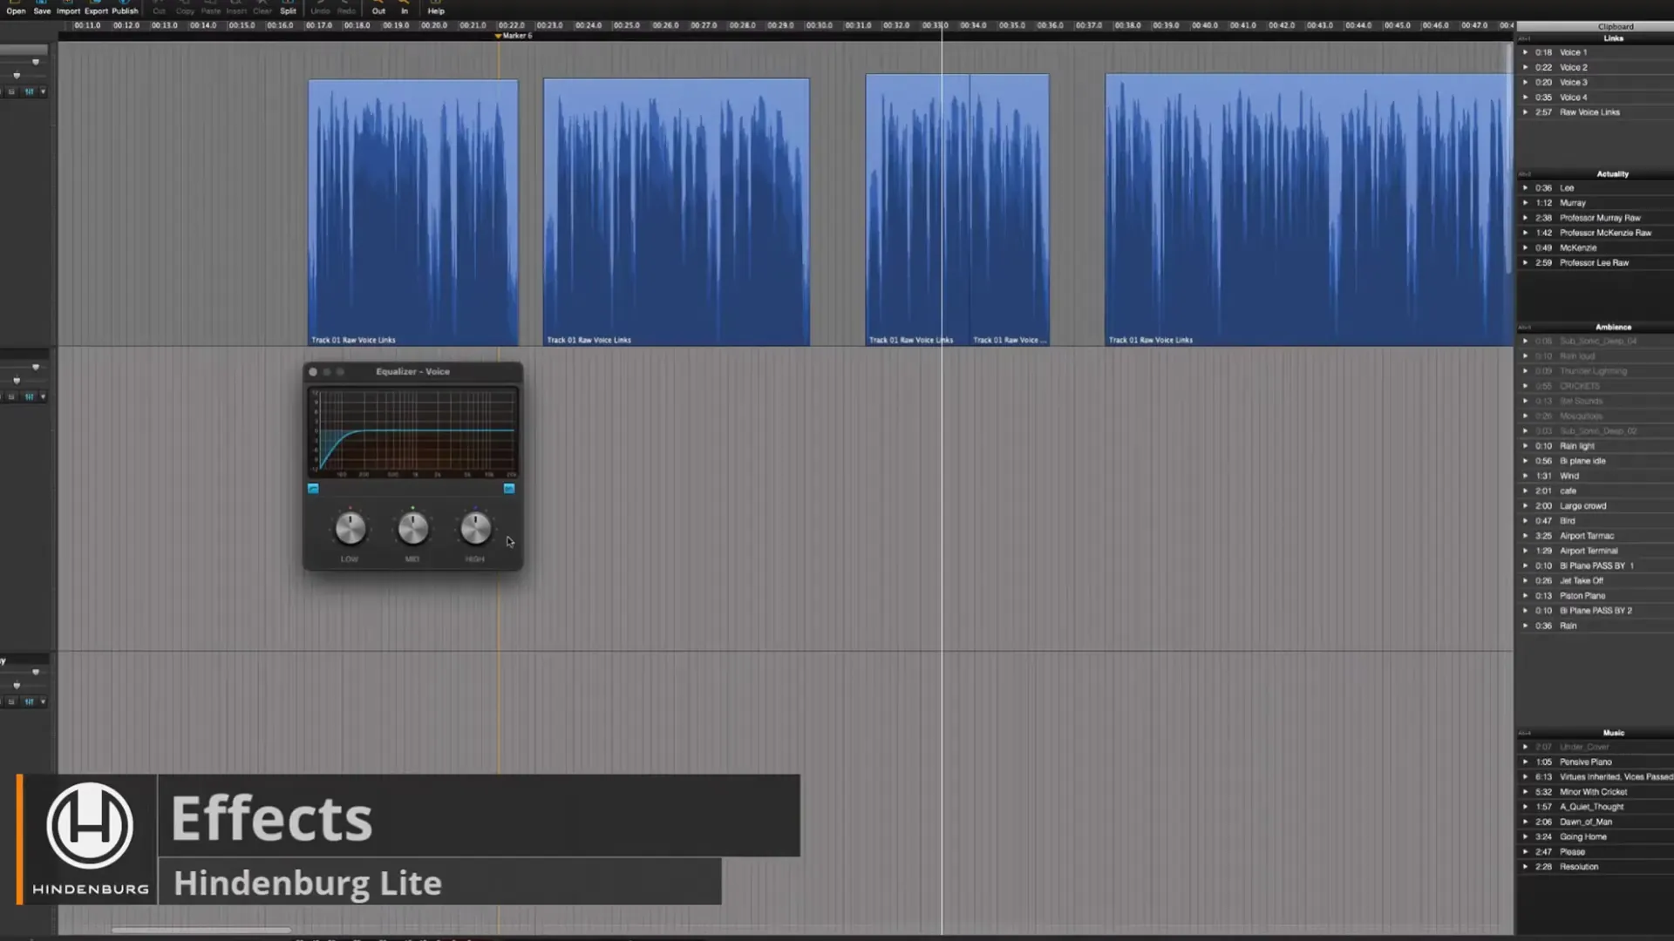
Task: Click the Publish toolbar icon
Action: click(x=125, y=7)
